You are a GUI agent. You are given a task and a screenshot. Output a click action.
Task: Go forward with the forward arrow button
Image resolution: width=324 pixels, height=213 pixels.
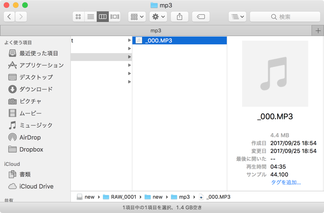pos(21,16)
